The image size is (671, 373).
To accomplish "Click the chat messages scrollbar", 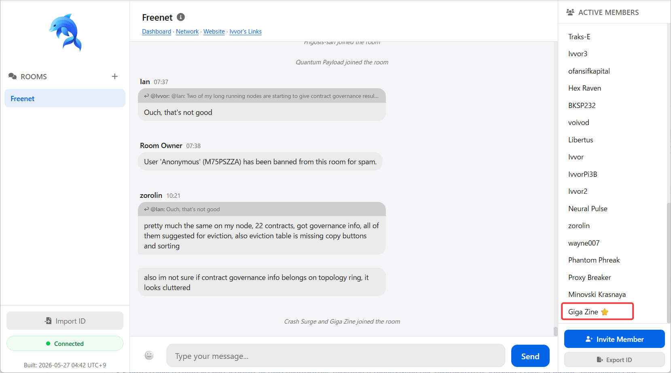I will tap(555, 189).
